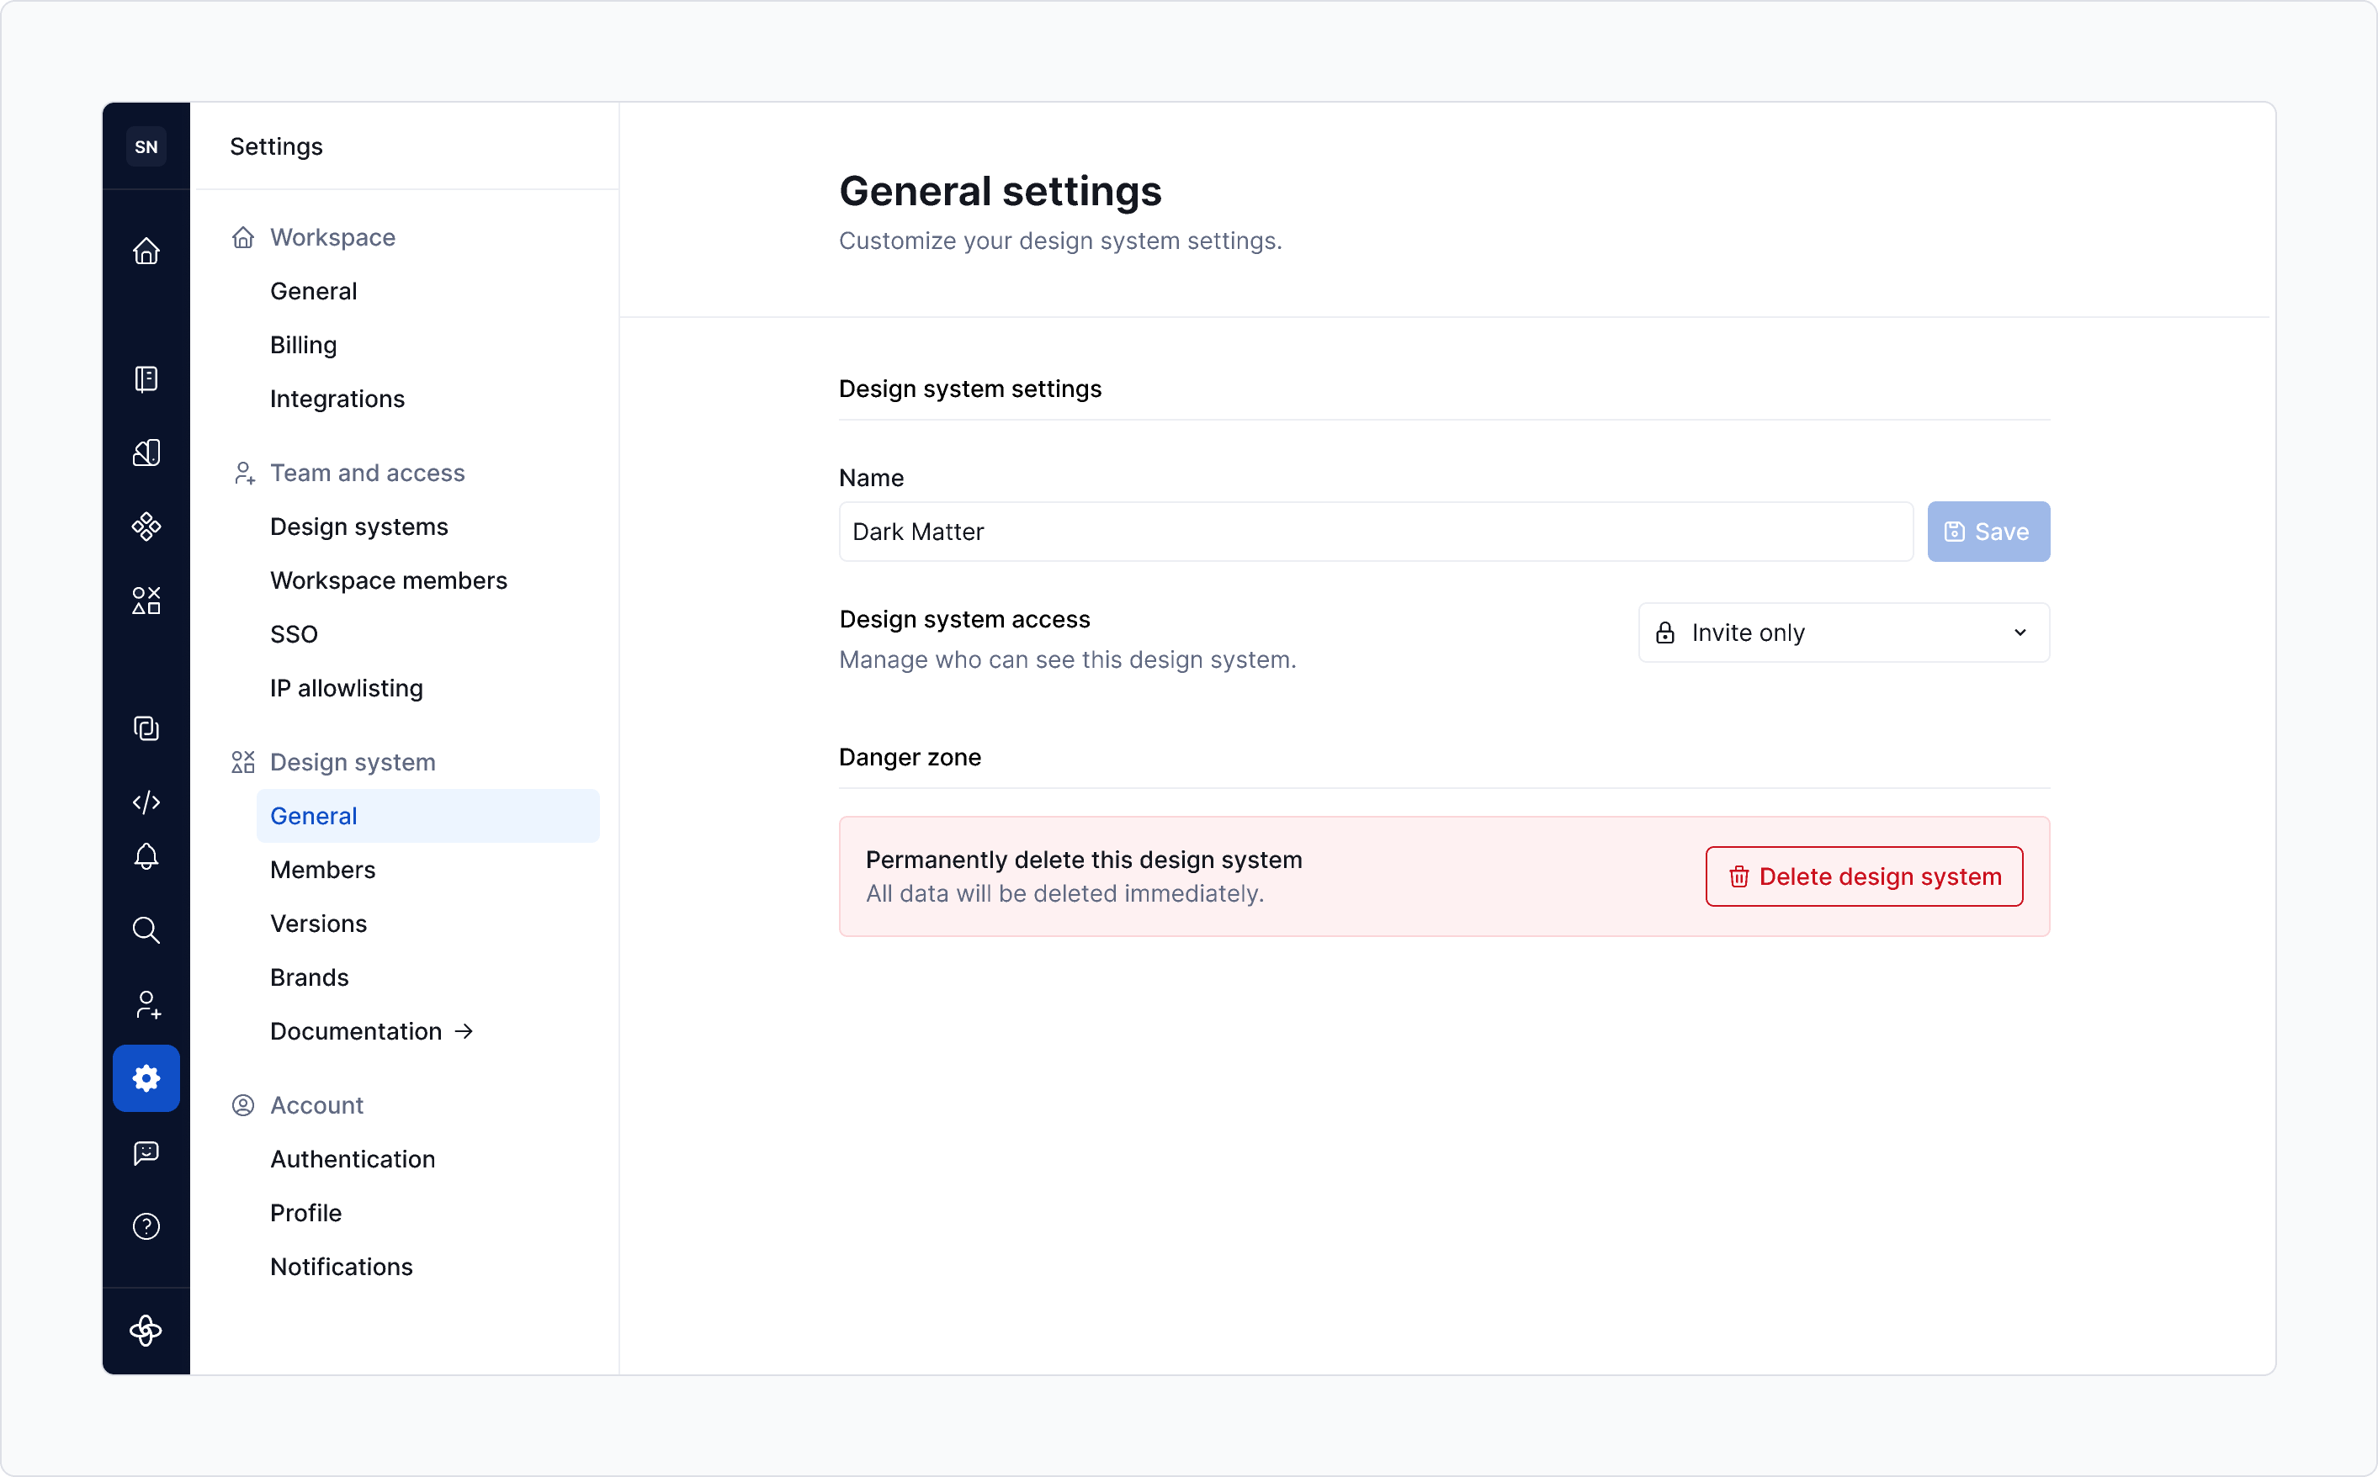
Task: Open the invite member person-plus icon
Action: point(146,1004)
